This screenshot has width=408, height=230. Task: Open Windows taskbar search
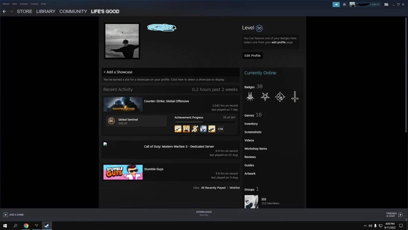click(15, 226)
